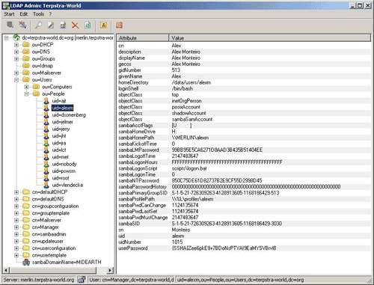
Task: Click the folder icon of ou=Computers
Action: click(36, 87)
